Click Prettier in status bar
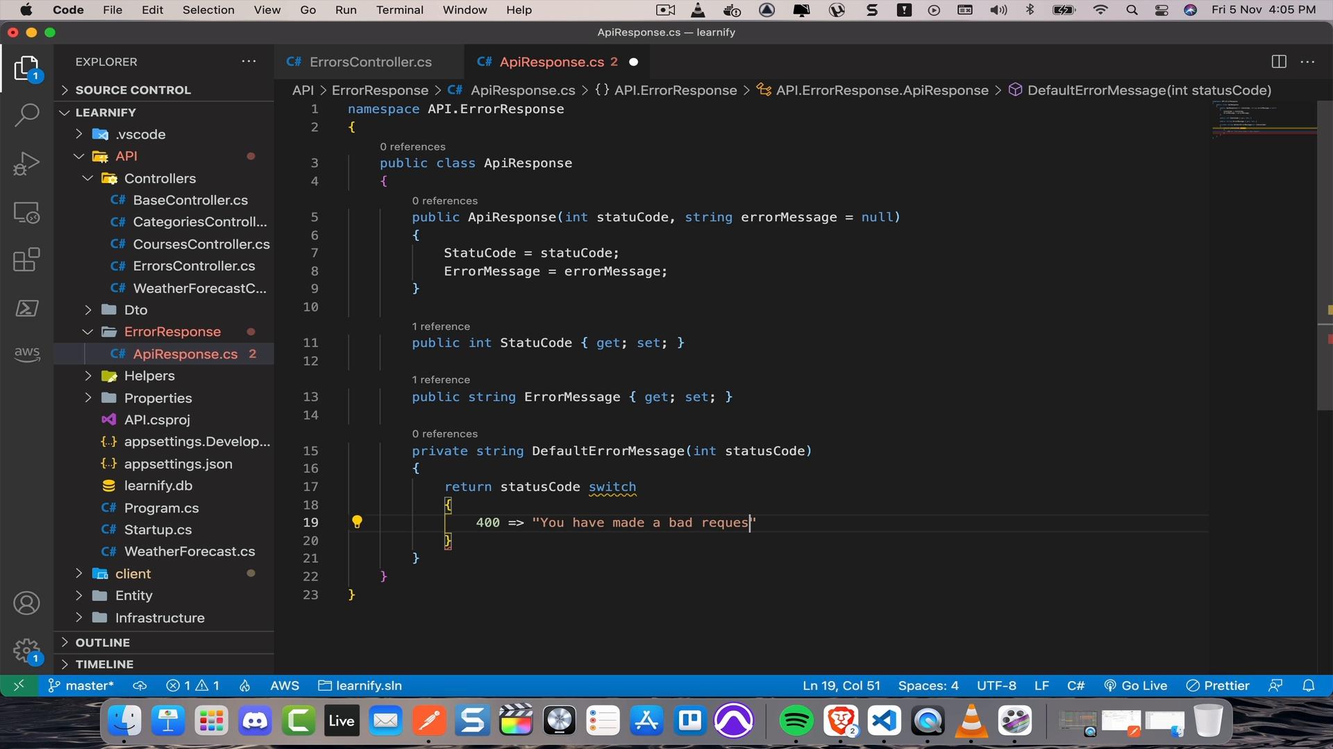This screenshot has width=1333, height=749. point(1218,685)
